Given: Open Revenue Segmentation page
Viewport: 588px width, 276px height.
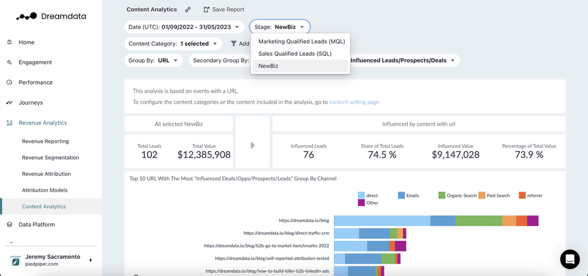Looking at the screenshot, I should (51, 157).
